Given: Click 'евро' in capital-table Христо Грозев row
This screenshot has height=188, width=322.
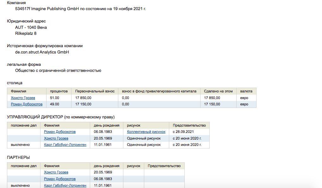Looking at the screenshot, I should click(244, 98).
